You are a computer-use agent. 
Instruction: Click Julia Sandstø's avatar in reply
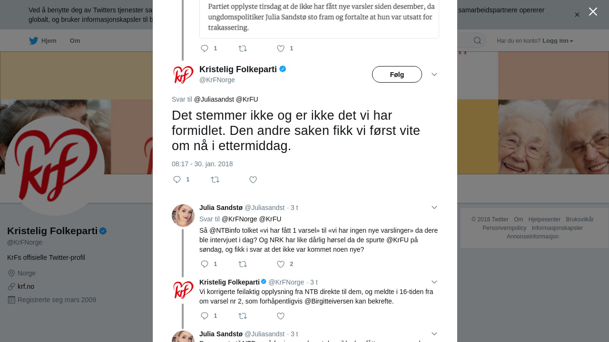(183, 216)
